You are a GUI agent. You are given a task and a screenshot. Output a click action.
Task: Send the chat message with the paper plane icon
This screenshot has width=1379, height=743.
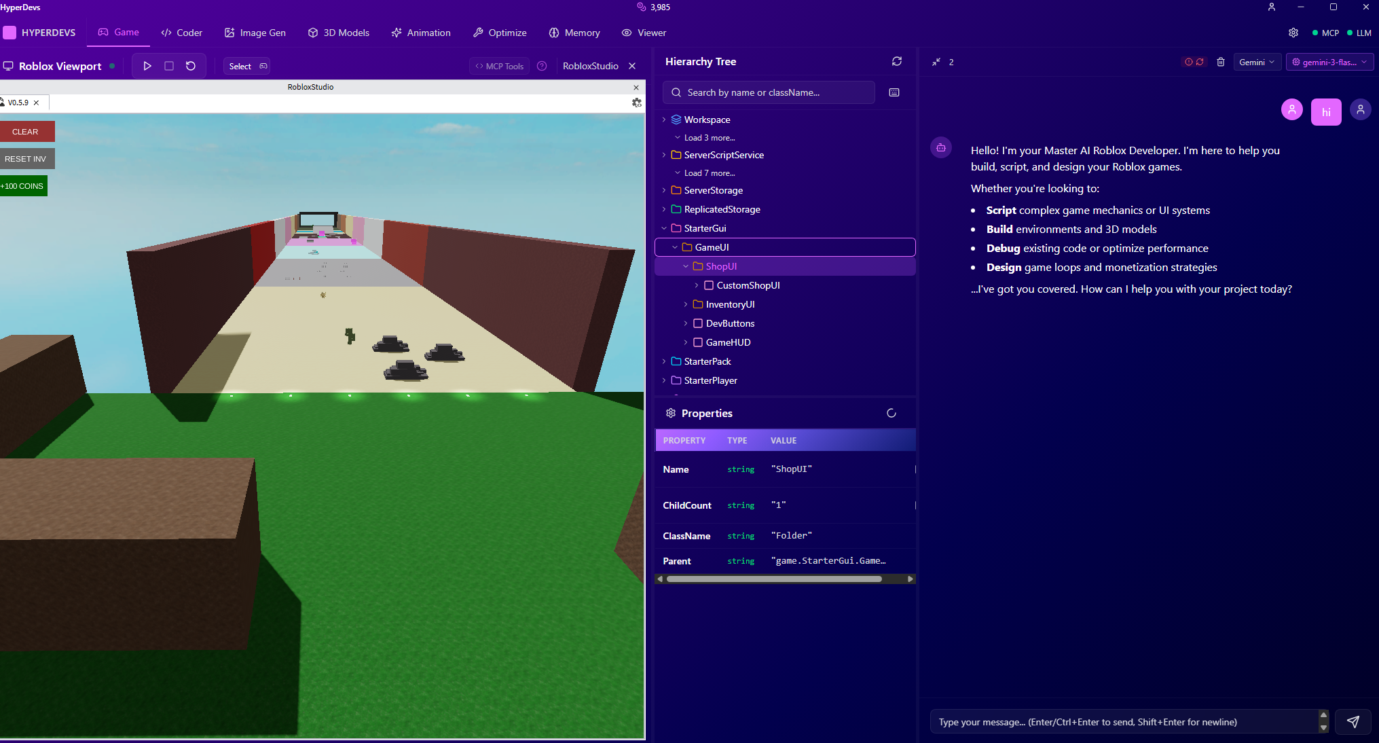coord(1353,722)
